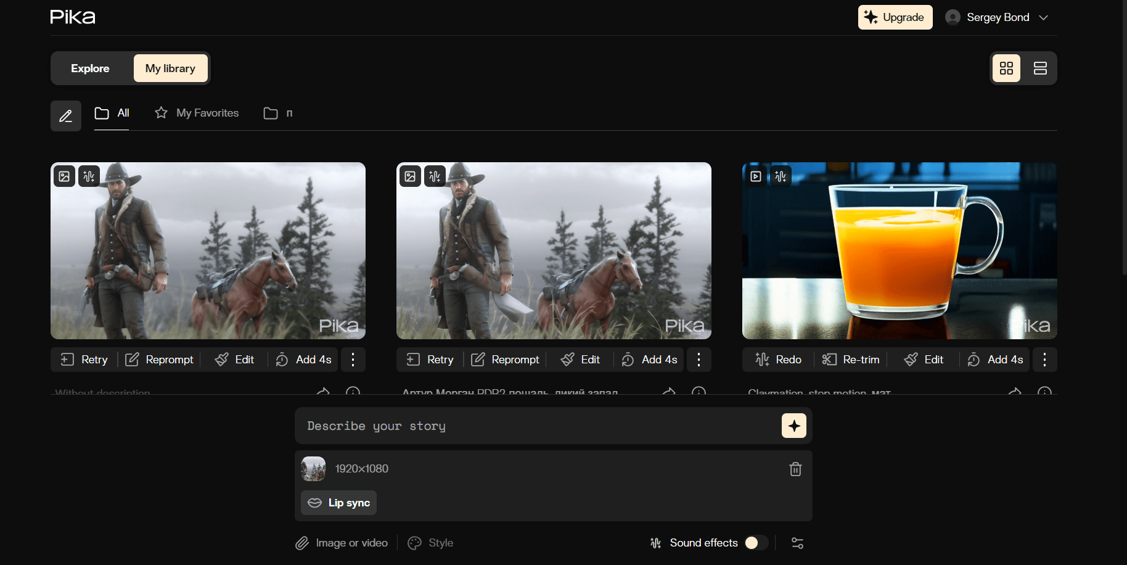This screenshot has width=1127, height=565.
Task: Click image icon on second cowboy video
Action: (410, 176)
